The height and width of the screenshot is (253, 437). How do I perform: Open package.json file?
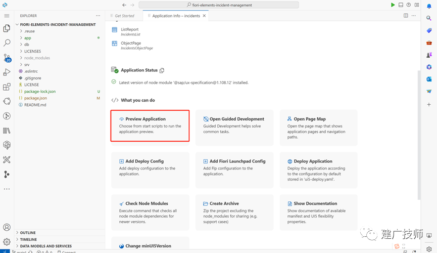36,98
